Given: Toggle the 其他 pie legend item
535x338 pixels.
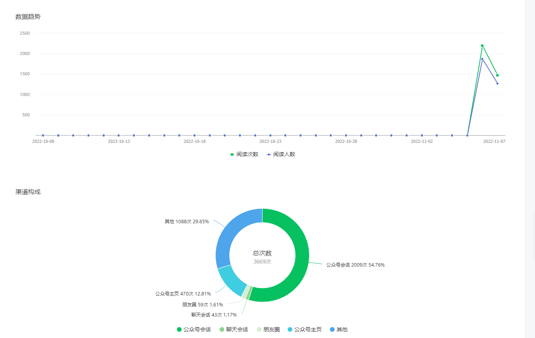Looking at the screenshot, I should pyautogui.click(x=339, y=329).
